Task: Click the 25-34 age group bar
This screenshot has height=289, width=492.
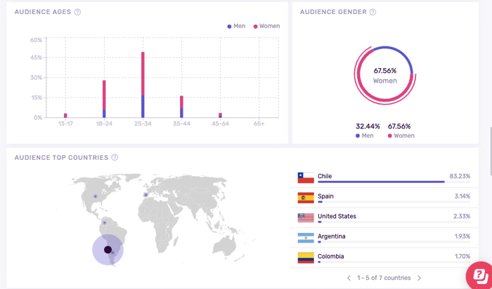Action: [143, 84]
